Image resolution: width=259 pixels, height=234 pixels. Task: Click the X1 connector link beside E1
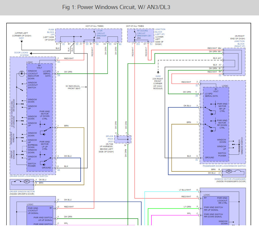pos(64,44)
